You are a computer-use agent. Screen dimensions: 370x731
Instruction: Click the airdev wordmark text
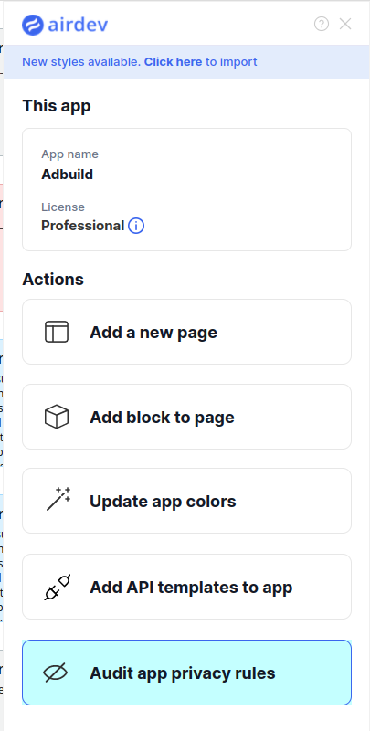click(x=78, y=25)
